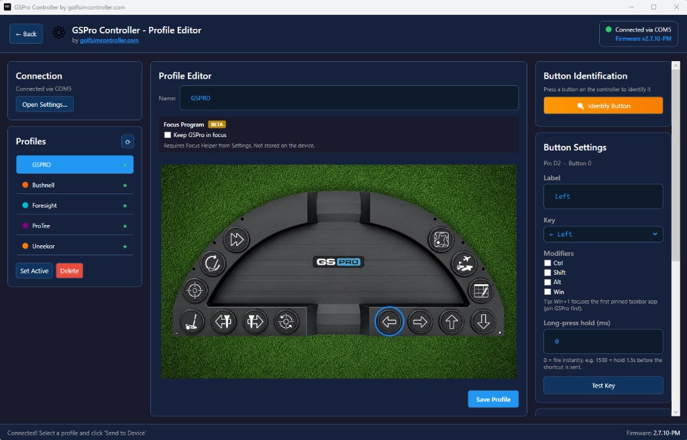687x440 pixels.
Task: Select the flyover airplane controller button
Action: pos(464,263)
